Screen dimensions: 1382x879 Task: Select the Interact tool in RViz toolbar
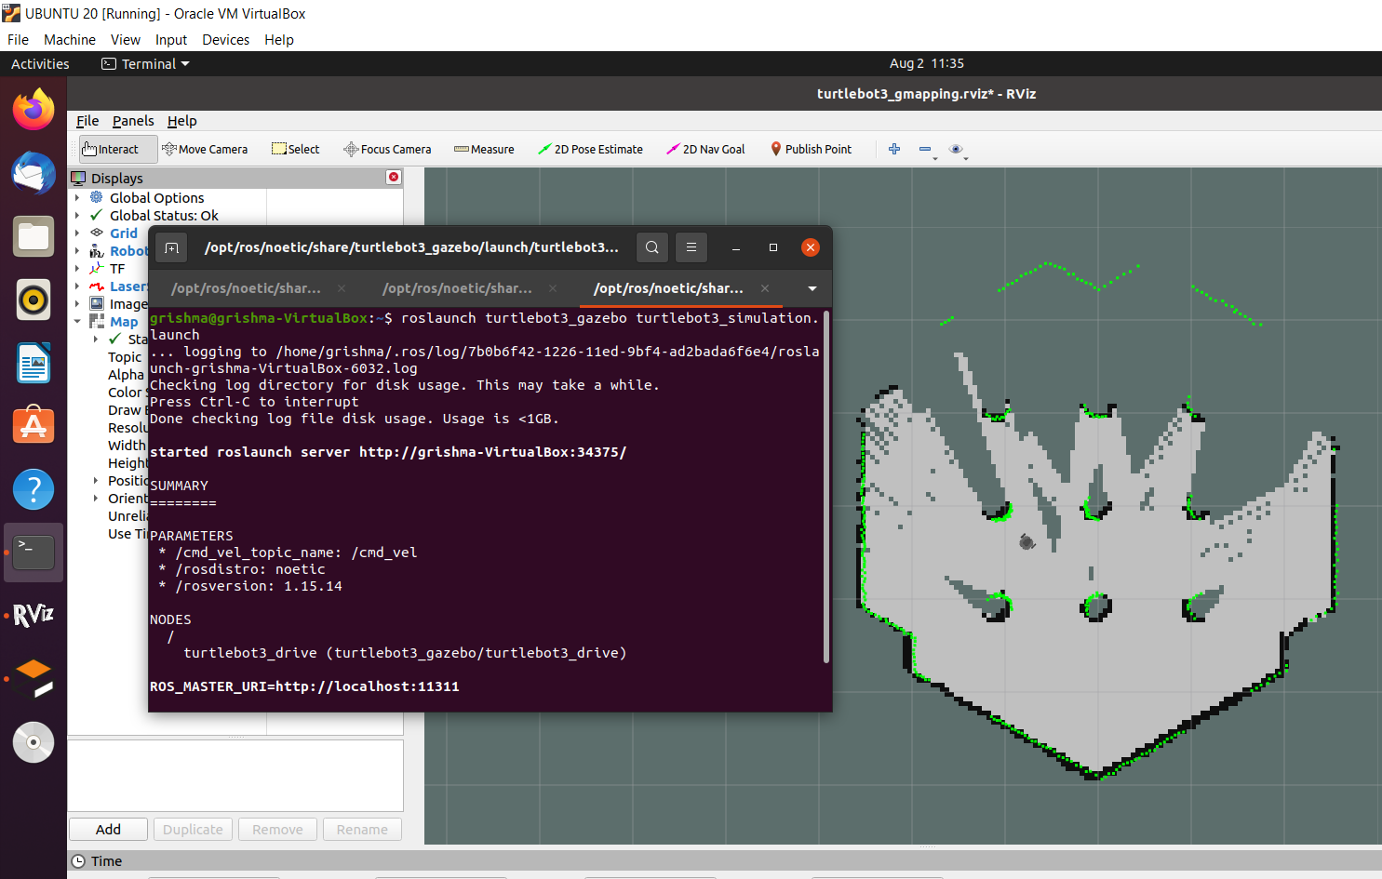(x=118, y=149)
